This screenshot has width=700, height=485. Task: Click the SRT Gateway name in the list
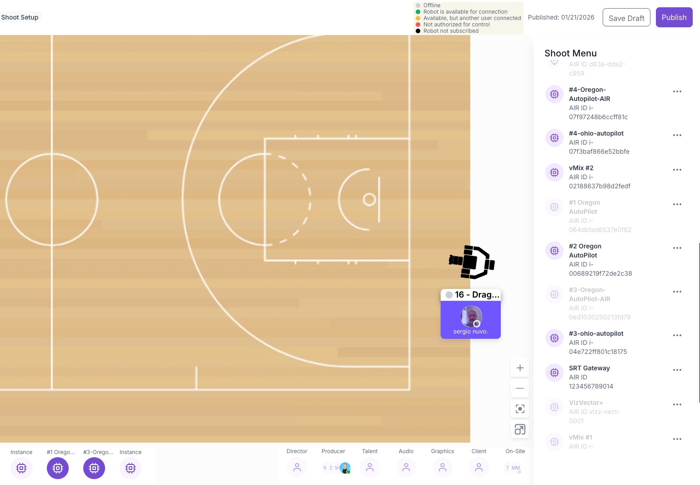[x=589, y=368]
